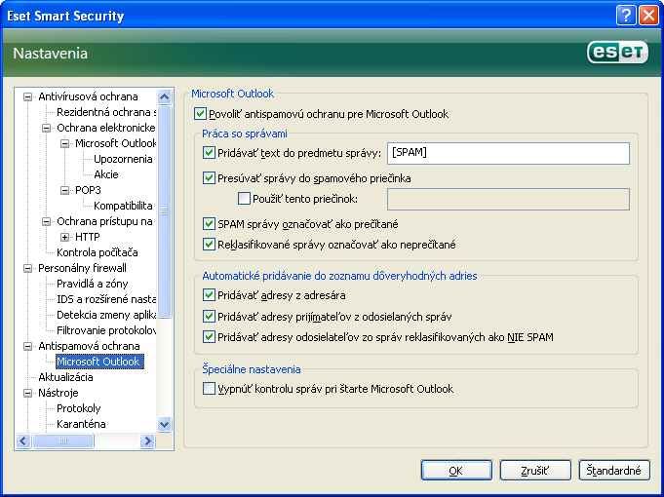Click the [SPAM] subject text field

[x=508, y=153]
